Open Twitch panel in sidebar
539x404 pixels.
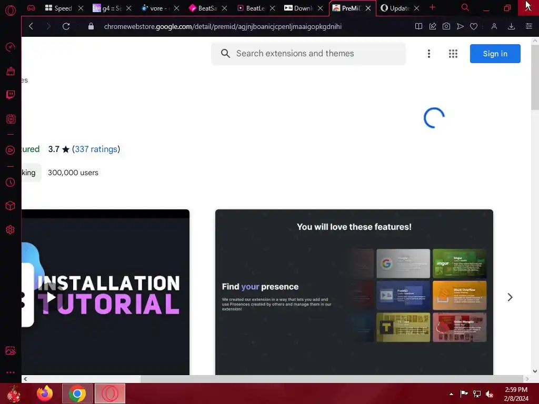11,95
